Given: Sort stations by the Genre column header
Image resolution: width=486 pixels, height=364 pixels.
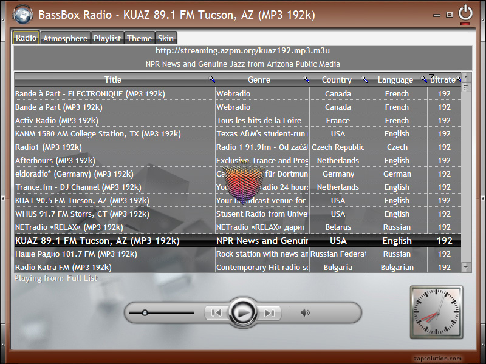Looking at the screenshot, I should pos(259,79).
